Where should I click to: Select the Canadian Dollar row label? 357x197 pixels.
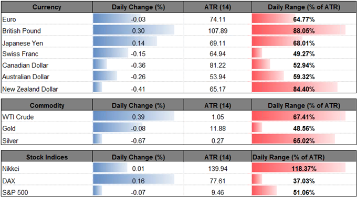25,65
